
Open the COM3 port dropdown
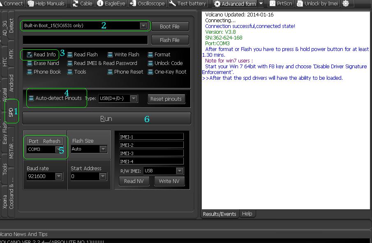45,149
